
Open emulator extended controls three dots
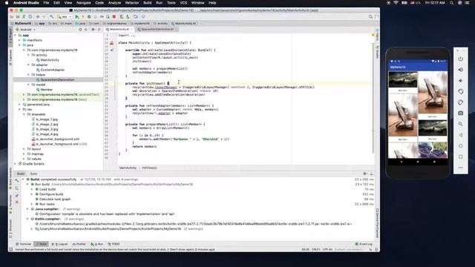point(460,168)
